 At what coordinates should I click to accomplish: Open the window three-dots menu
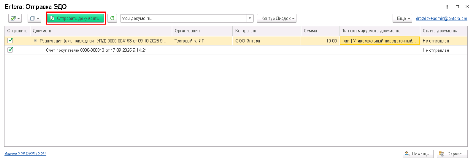point(448,7)
